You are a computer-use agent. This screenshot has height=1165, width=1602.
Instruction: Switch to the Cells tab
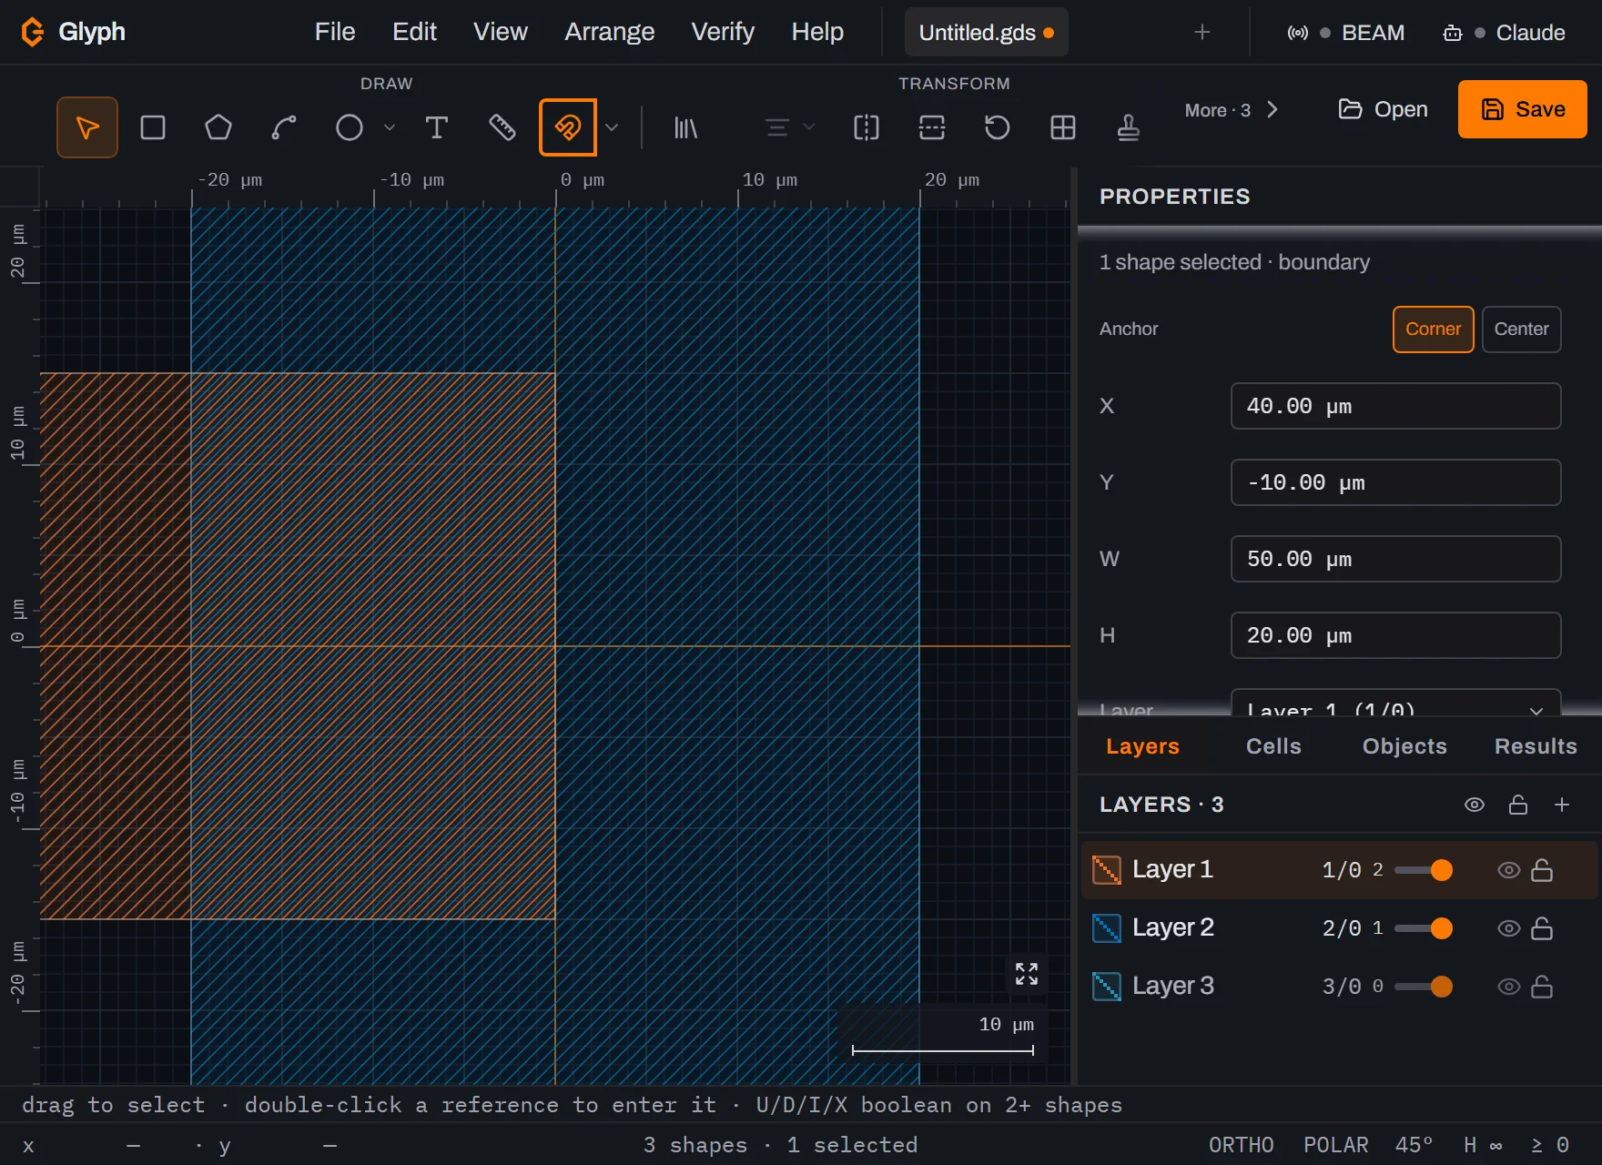tap(1273, 746)
